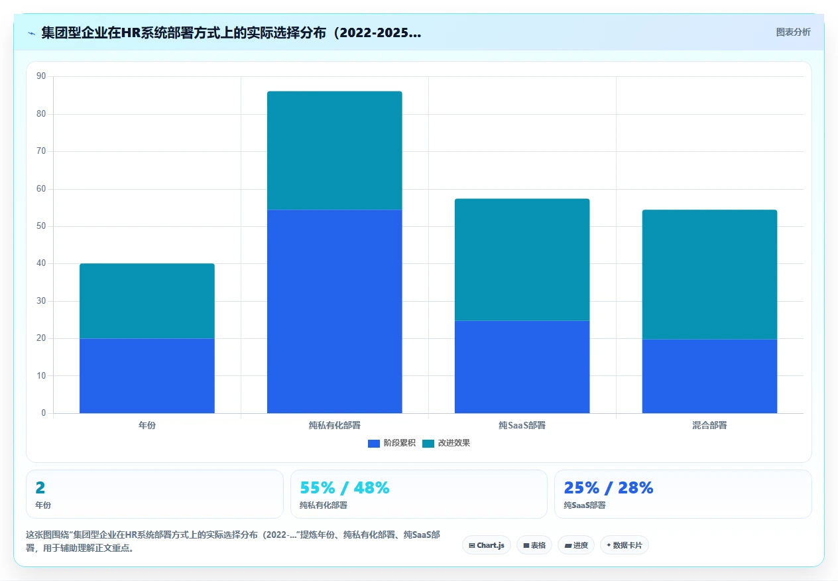
Task: Select the 进度 tag chip
Action: [576, 545]
